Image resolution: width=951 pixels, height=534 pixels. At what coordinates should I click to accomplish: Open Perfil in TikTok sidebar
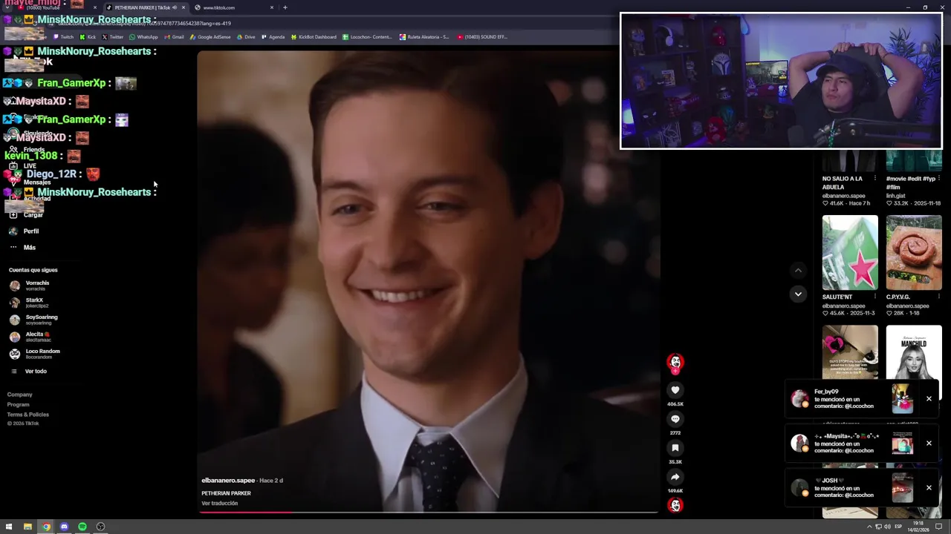tap(24, 231)
